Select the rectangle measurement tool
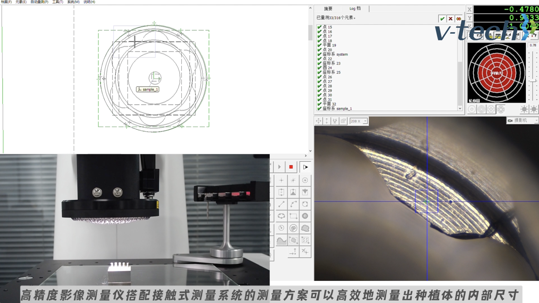 point(293,216)
